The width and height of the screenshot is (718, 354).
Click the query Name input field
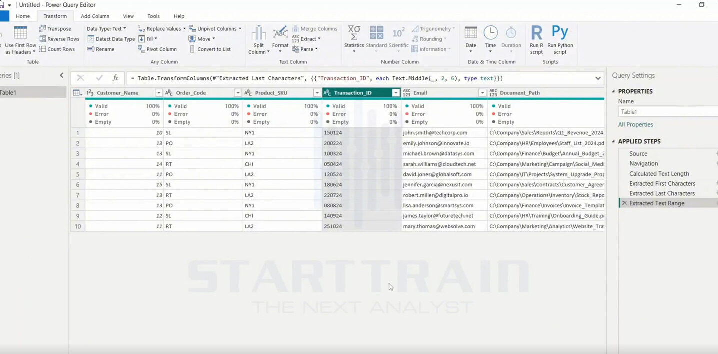(x=668, y=112)
